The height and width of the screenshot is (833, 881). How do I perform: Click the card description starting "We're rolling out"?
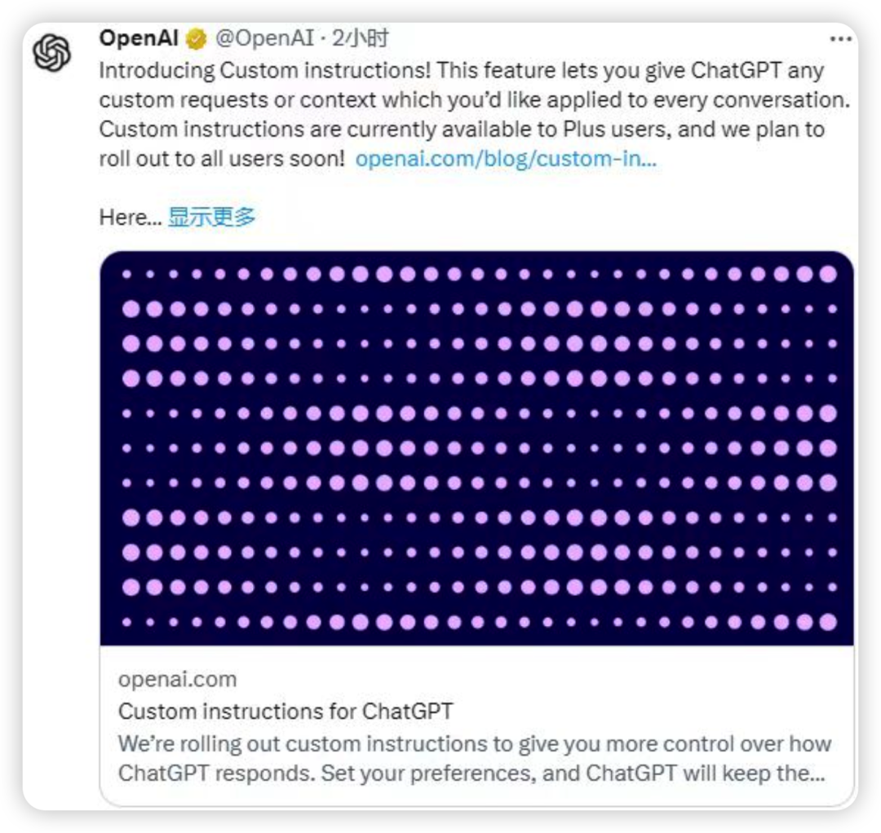click(474, 743)
